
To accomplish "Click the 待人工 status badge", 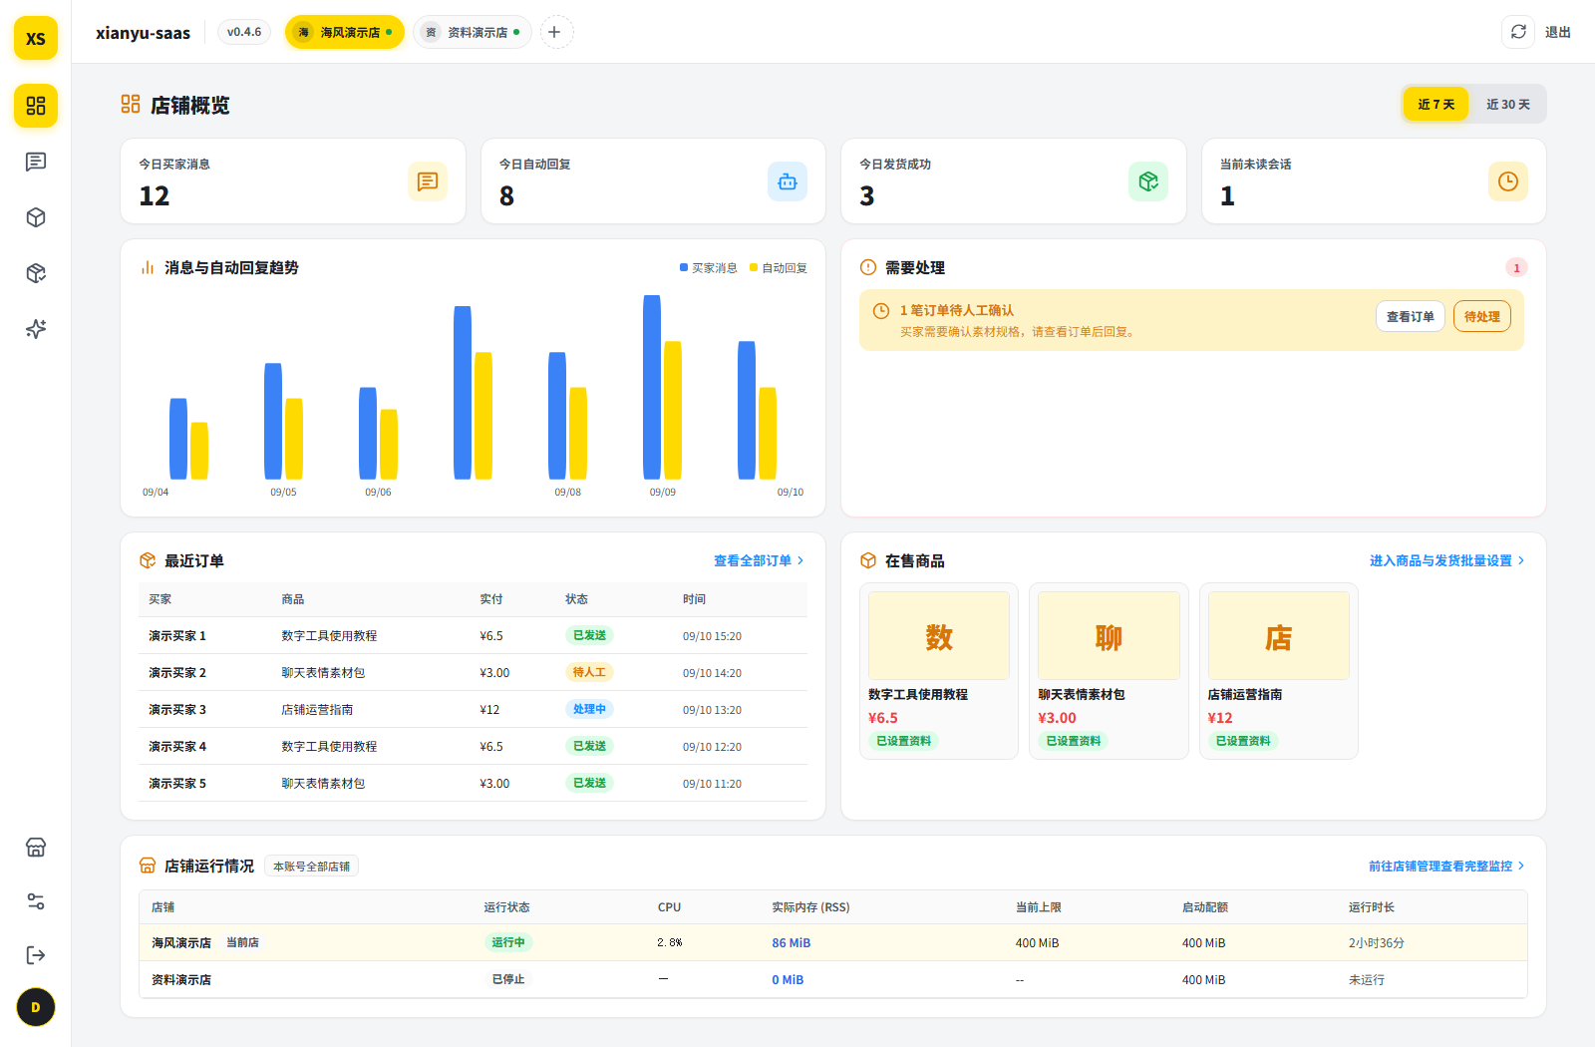I will pos(589,672).
